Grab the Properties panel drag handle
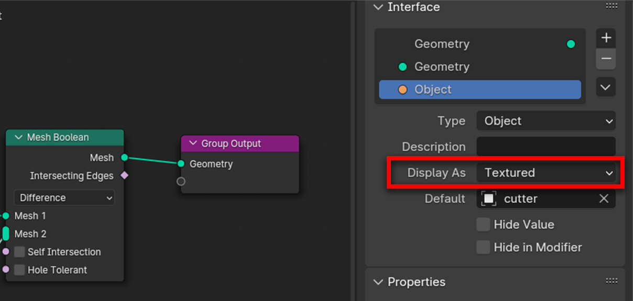The width and height of the screenshot is (633, 301). [x=612, y=281]
